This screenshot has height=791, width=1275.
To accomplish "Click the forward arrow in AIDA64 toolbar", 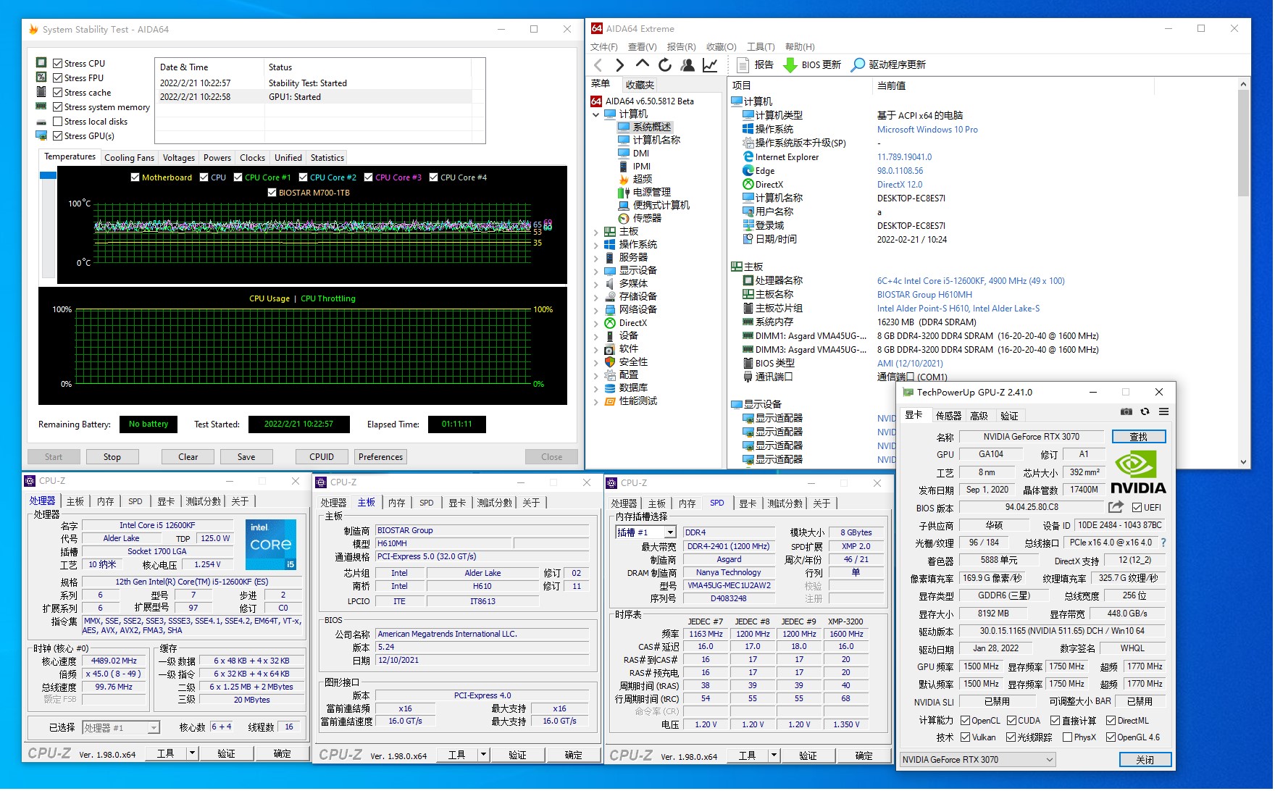I will coord(619,65).
